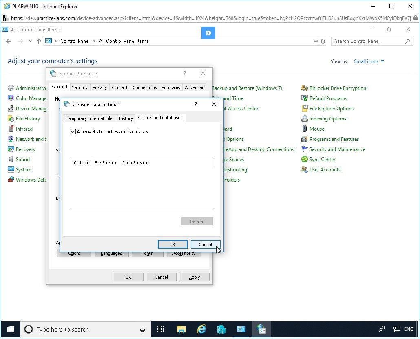Open the Default Programs icon

pos(305,98)
